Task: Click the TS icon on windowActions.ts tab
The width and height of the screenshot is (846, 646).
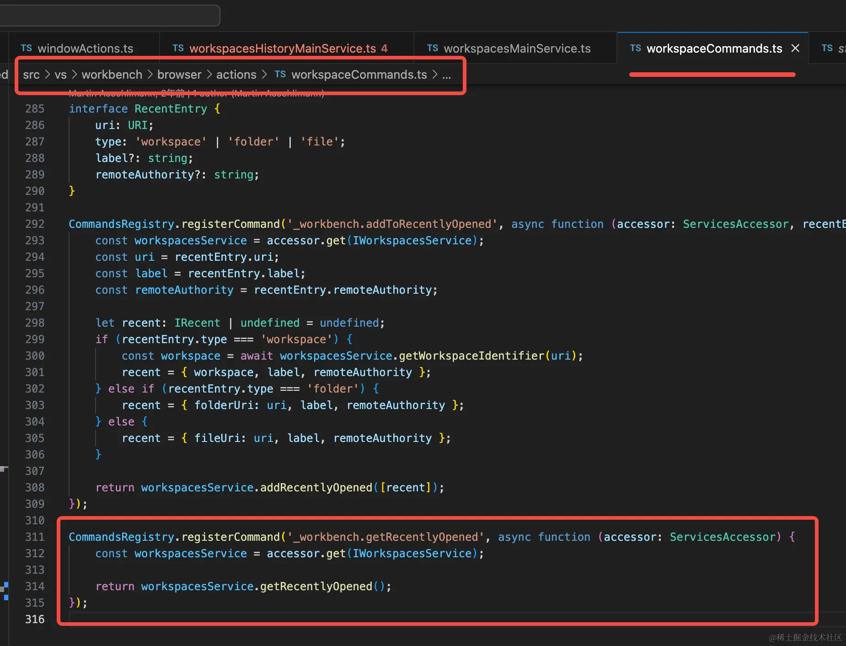Action: 26,48
